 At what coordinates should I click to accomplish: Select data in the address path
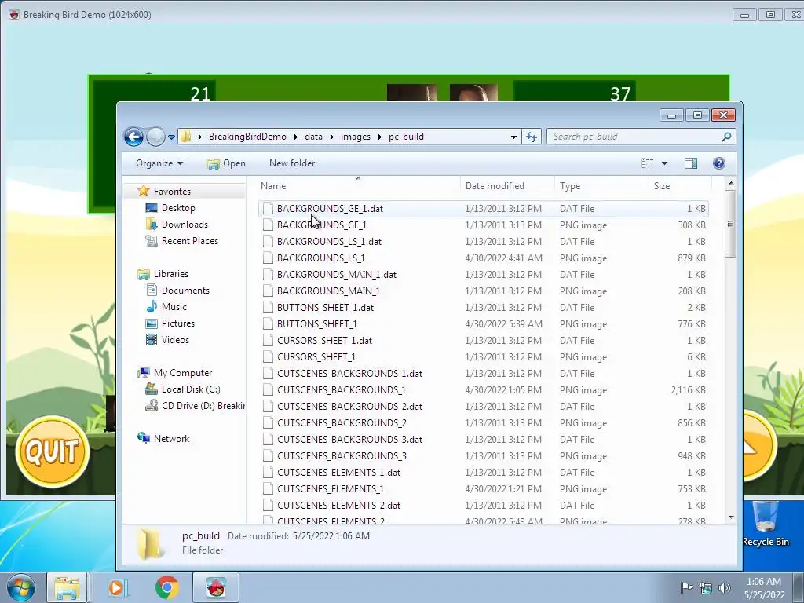313,137
